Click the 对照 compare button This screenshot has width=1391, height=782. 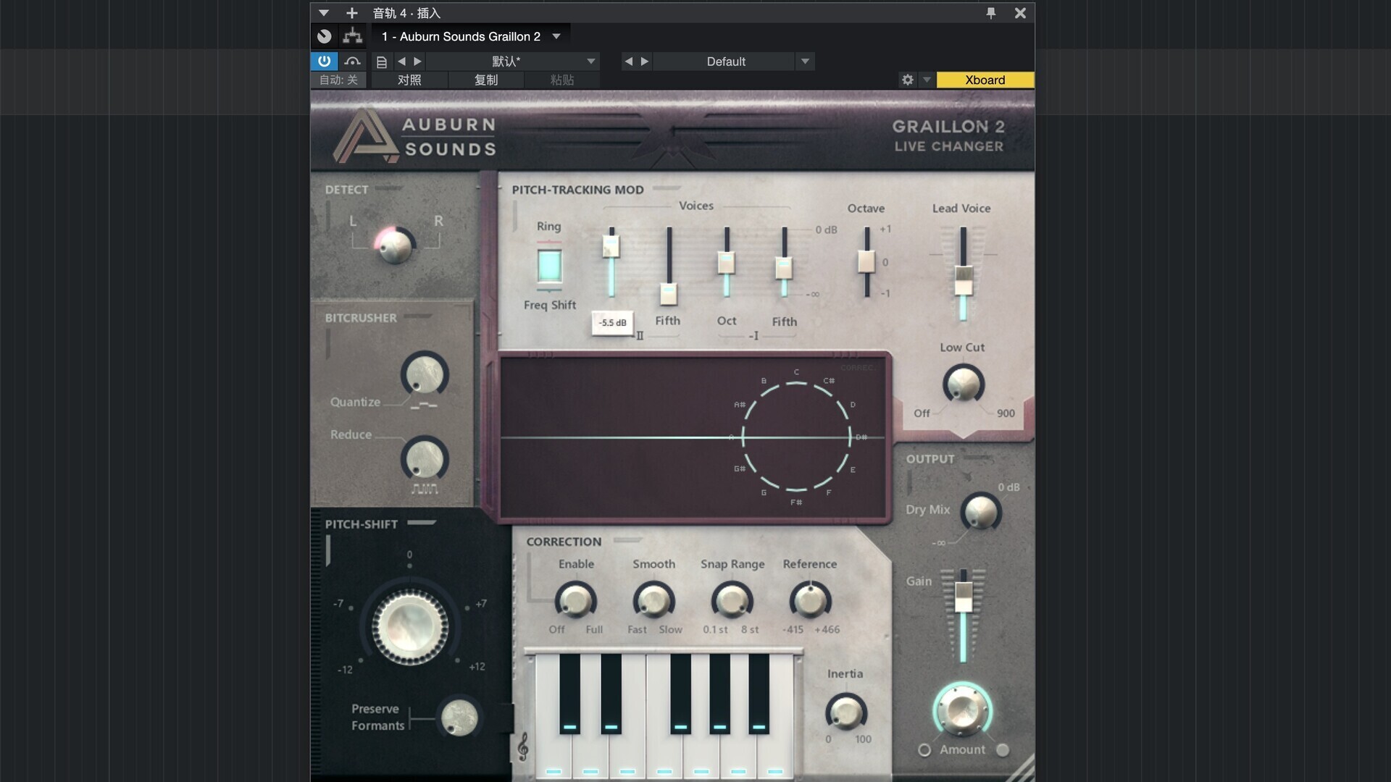(409, 80)
